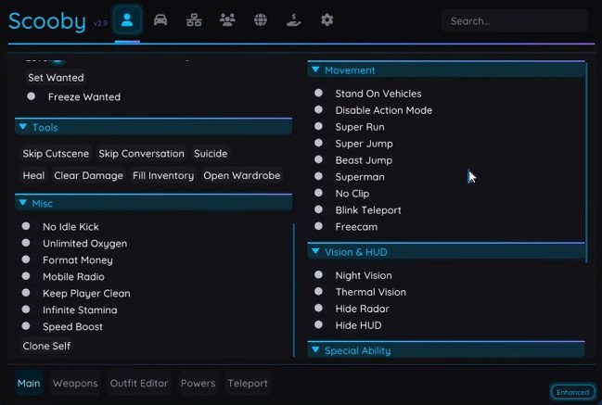Open the player self tab icon
This screenshot has height=405, width=602.
point(127,19)
